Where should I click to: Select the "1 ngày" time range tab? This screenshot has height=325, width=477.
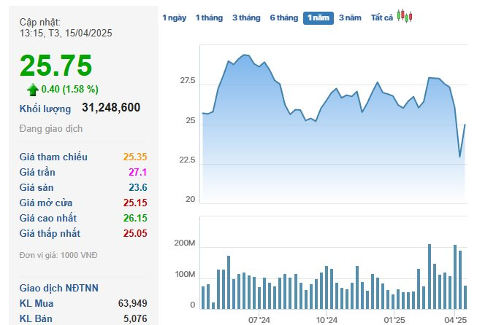174,17
